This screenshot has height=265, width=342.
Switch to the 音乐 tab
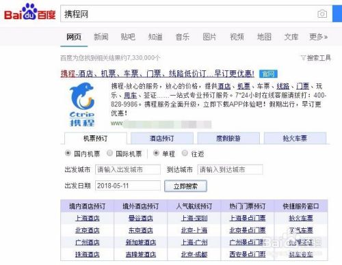(183, 37)
